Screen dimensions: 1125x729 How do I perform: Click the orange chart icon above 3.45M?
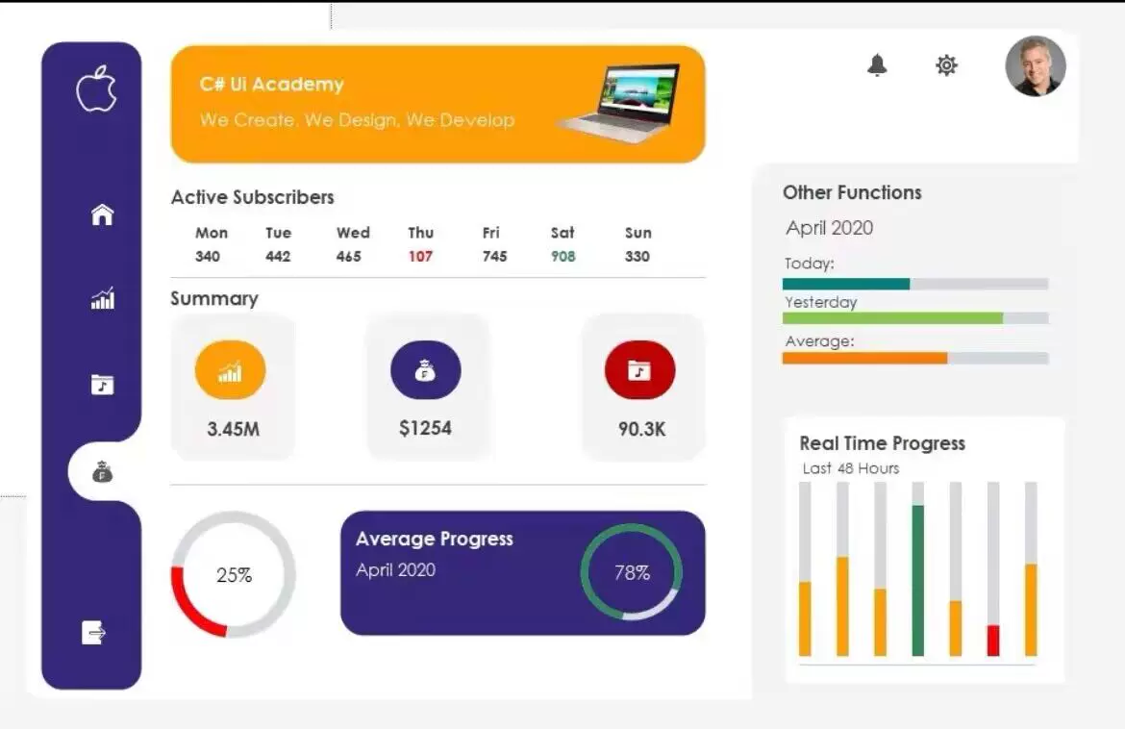(x=231, y=371)
